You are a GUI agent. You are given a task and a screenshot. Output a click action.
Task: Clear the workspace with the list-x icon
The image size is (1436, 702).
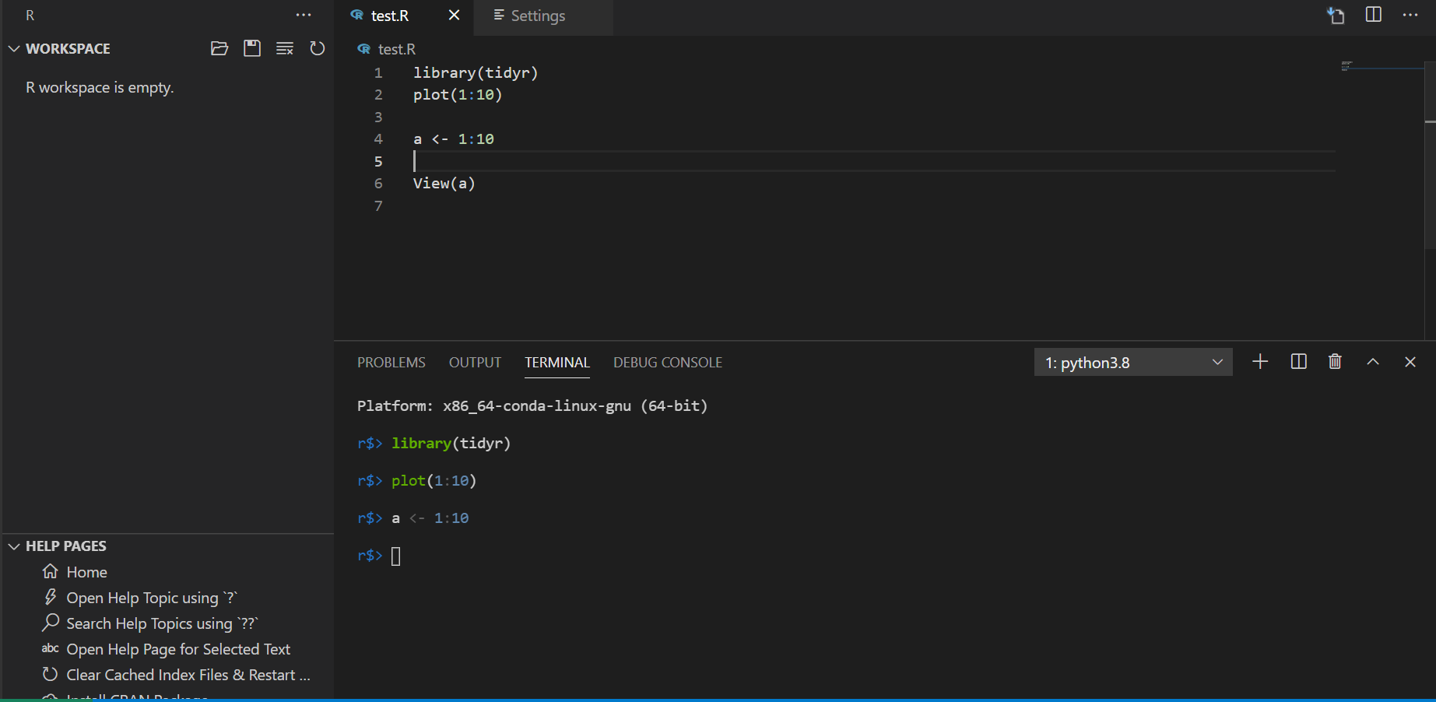(x=285, y=48)
